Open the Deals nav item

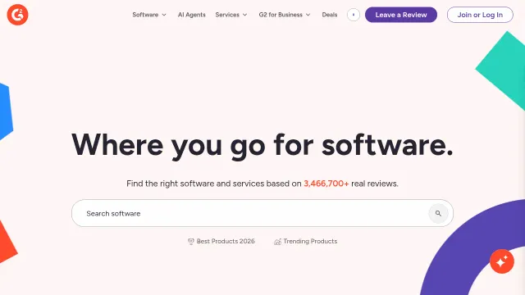(330, 15)
